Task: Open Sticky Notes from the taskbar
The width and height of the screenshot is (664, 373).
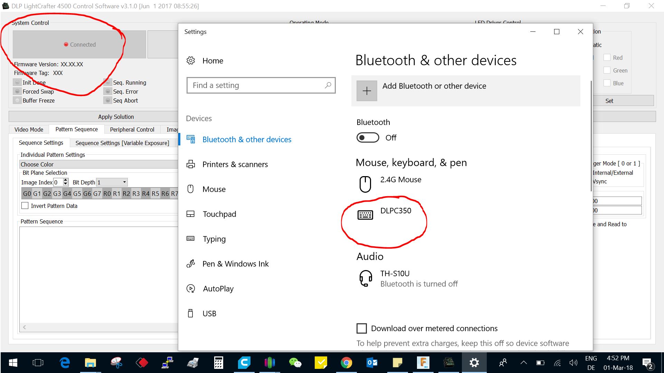Action: pos(397,363)
